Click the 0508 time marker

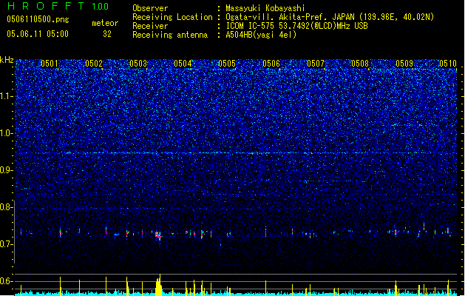click(x=360, y=64)
